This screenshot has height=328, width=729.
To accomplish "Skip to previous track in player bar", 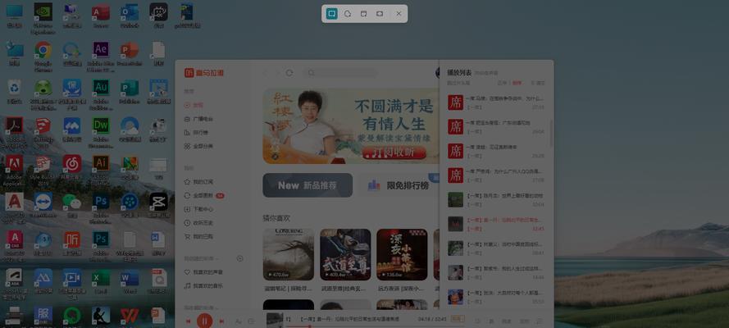I will (189, 321).
